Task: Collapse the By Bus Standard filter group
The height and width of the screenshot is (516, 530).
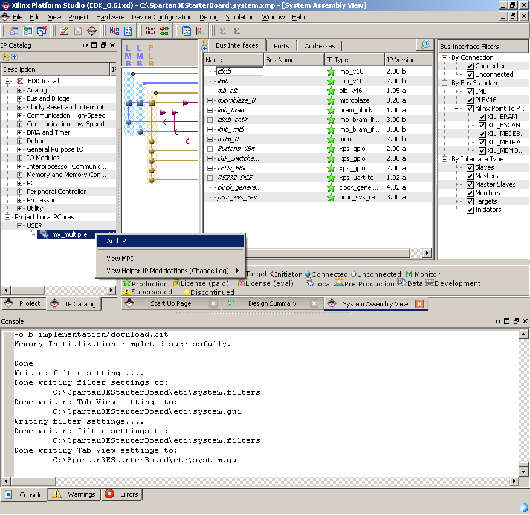Action: click(x=445, y=83)
